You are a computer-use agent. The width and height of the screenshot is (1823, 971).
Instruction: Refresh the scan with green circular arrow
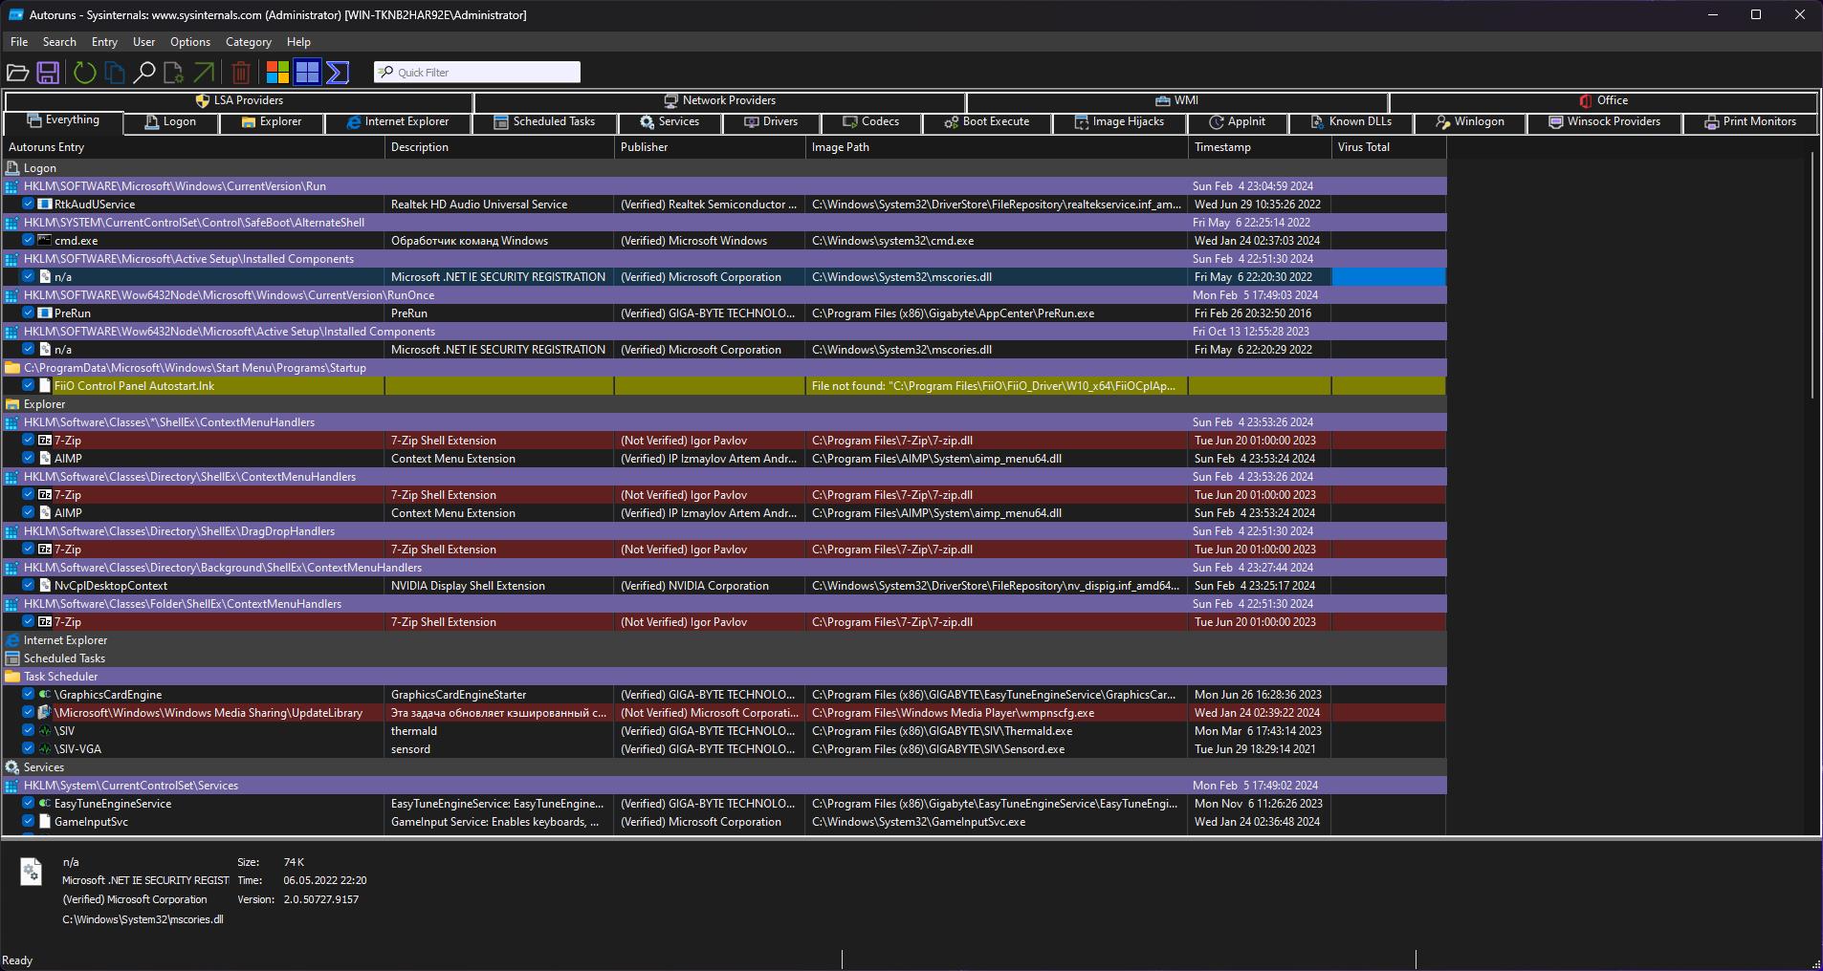pyautogui.click(x=85, y=73)
